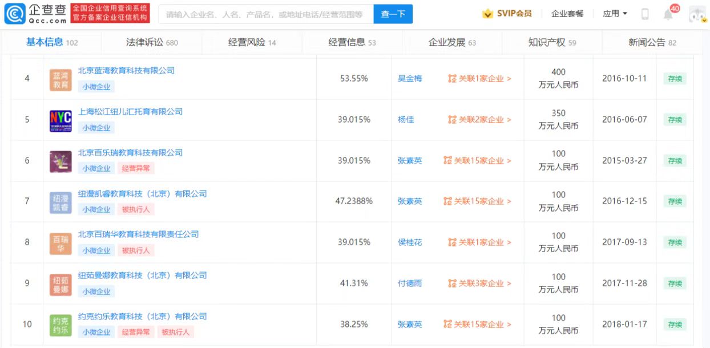Click the Qcc.com logo

pos(35,14)
